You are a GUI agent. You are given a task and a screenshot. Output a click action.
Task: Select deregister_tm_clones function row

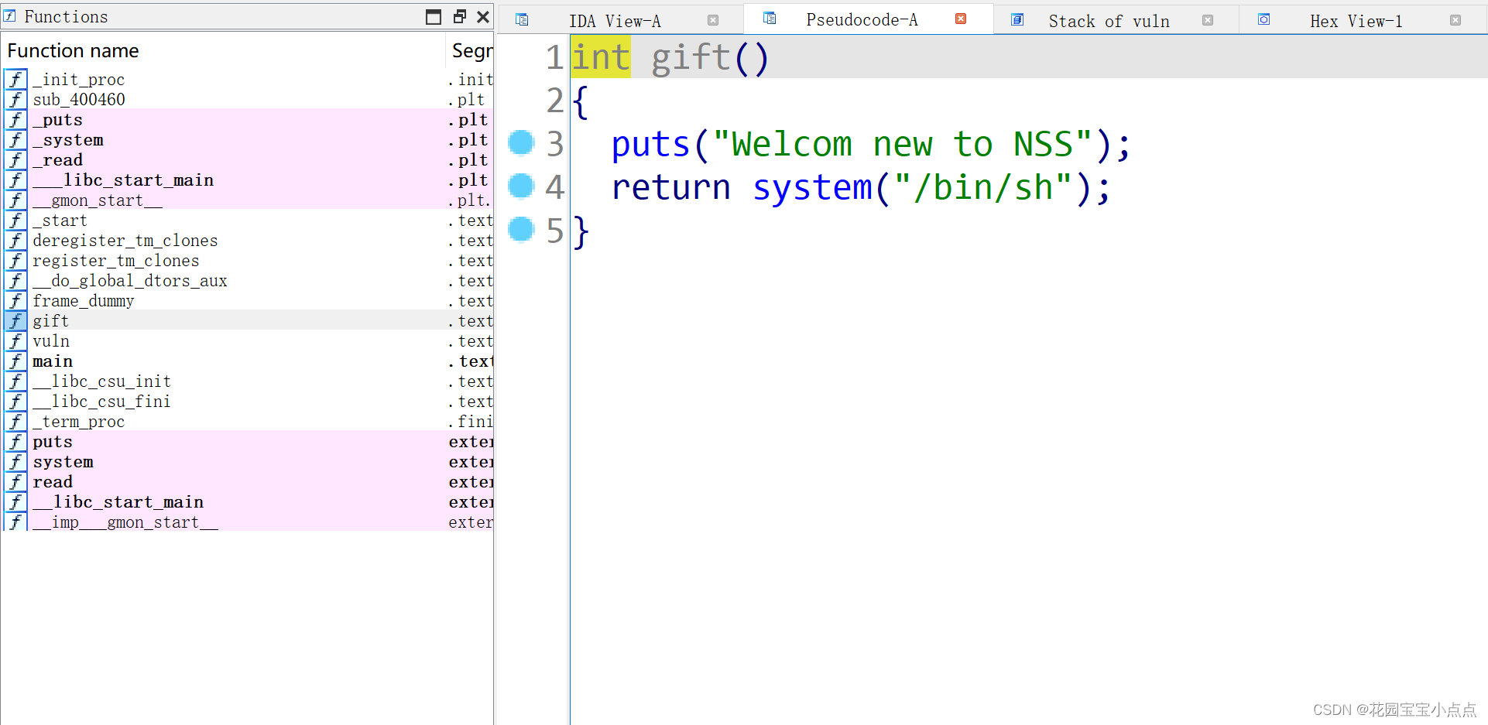[x=247, y=241]
